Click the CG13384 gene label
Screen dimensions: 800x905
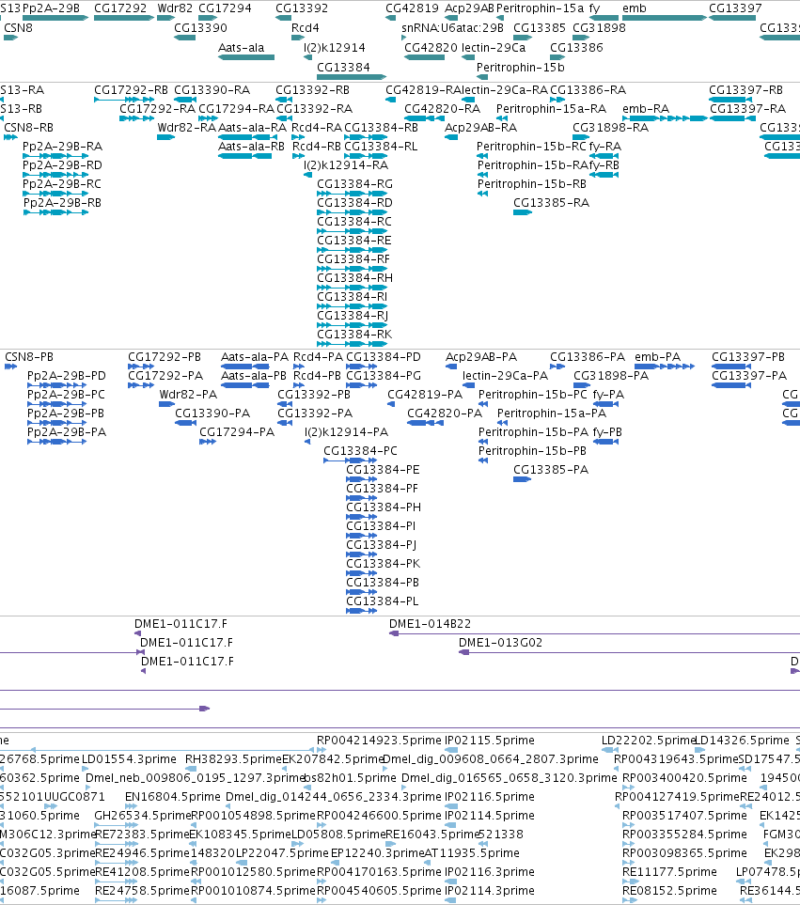343,67
